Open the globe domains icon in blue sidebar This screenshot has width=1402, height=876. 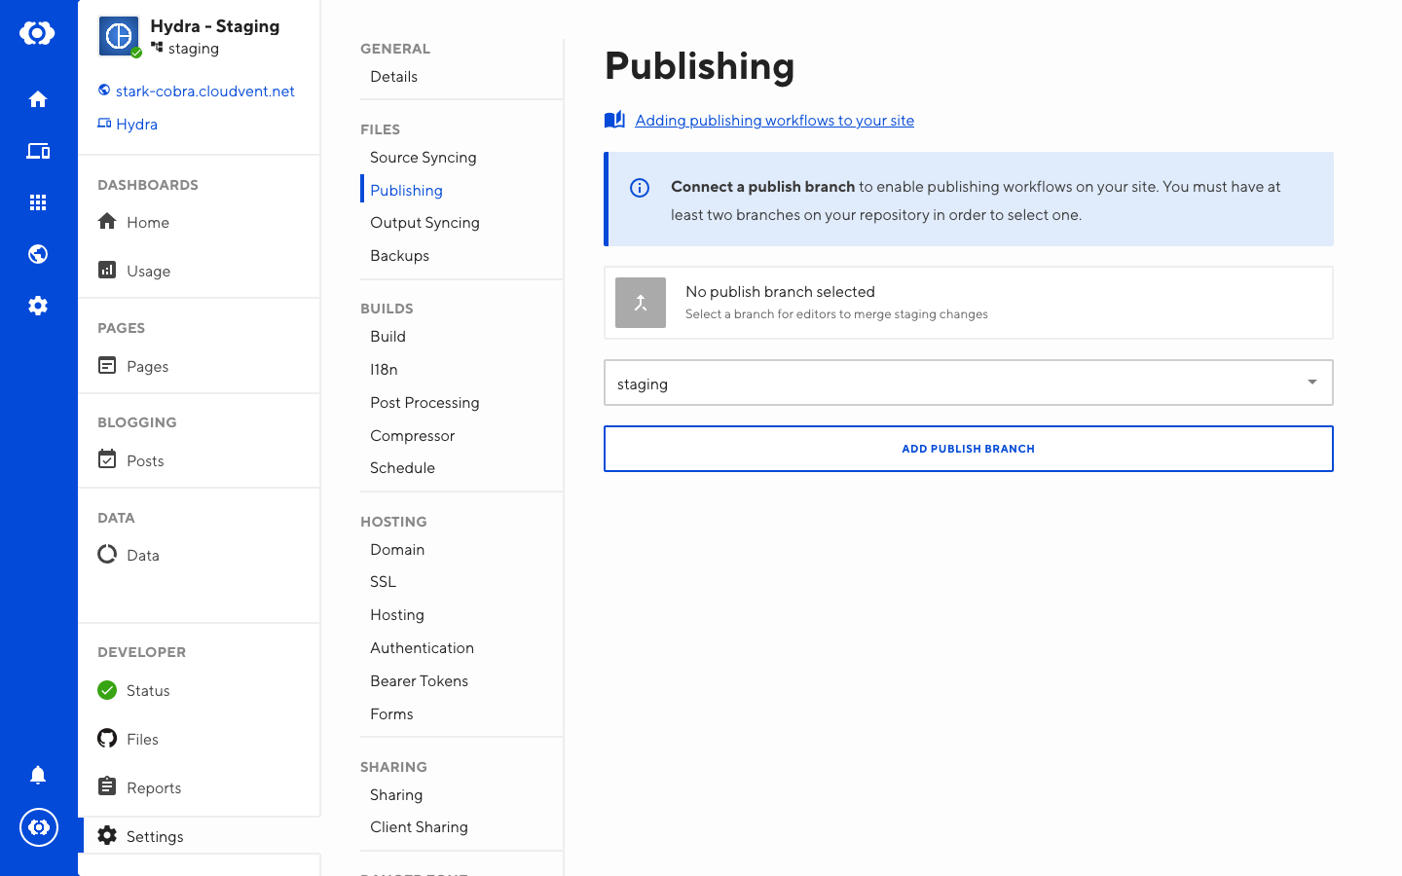[38, 254]
